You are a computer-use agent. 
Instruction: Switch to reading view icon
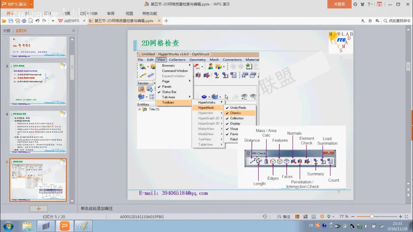(x=314, y=217)
